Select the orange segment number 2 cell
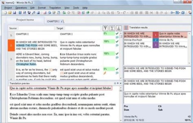 coord(11,45)
